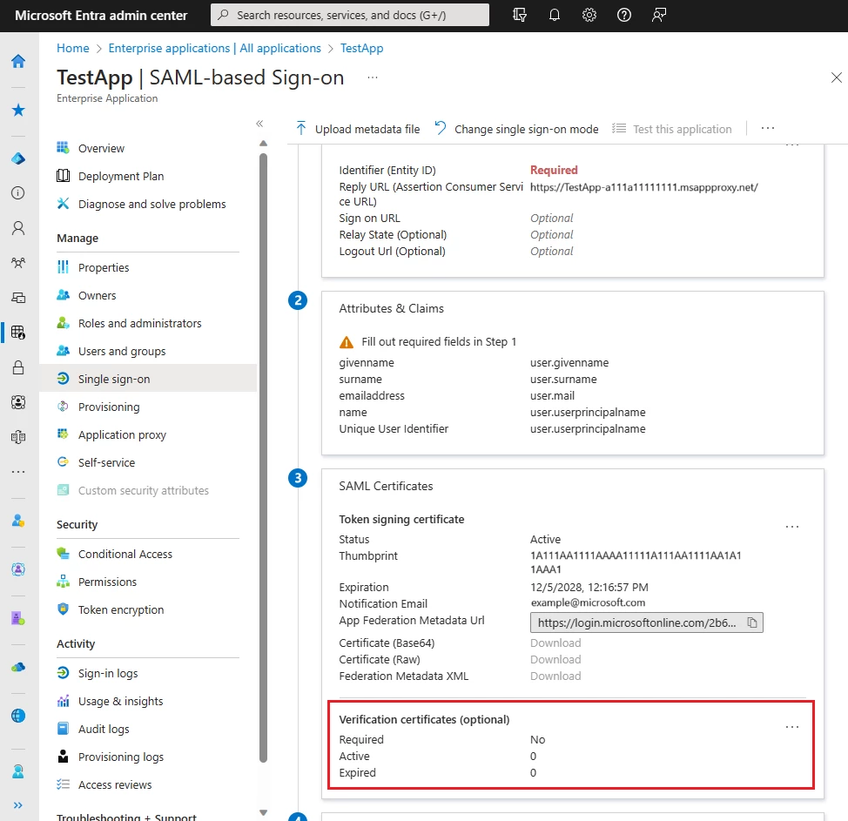Click the resource menu scrollbar thumb

point(264,458)
